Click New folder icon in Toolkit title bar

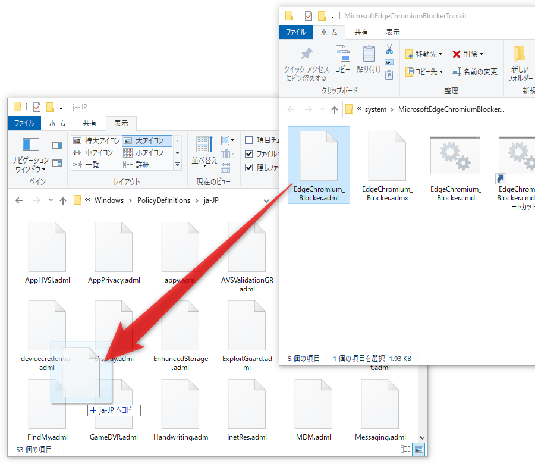(x=322, y=16)
